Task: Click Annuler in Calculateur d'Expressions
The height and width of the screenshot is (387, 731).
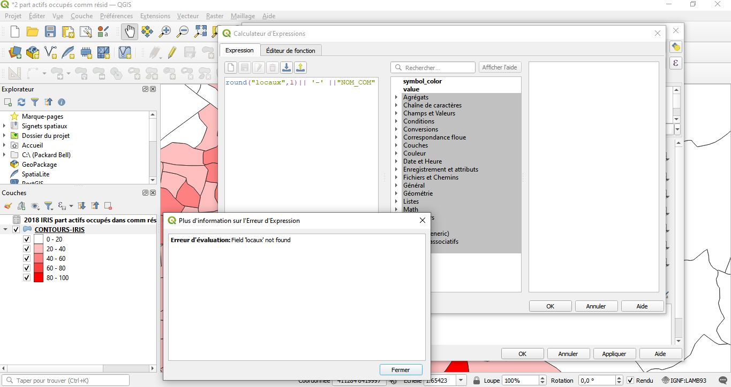Action: pos(596,306)
